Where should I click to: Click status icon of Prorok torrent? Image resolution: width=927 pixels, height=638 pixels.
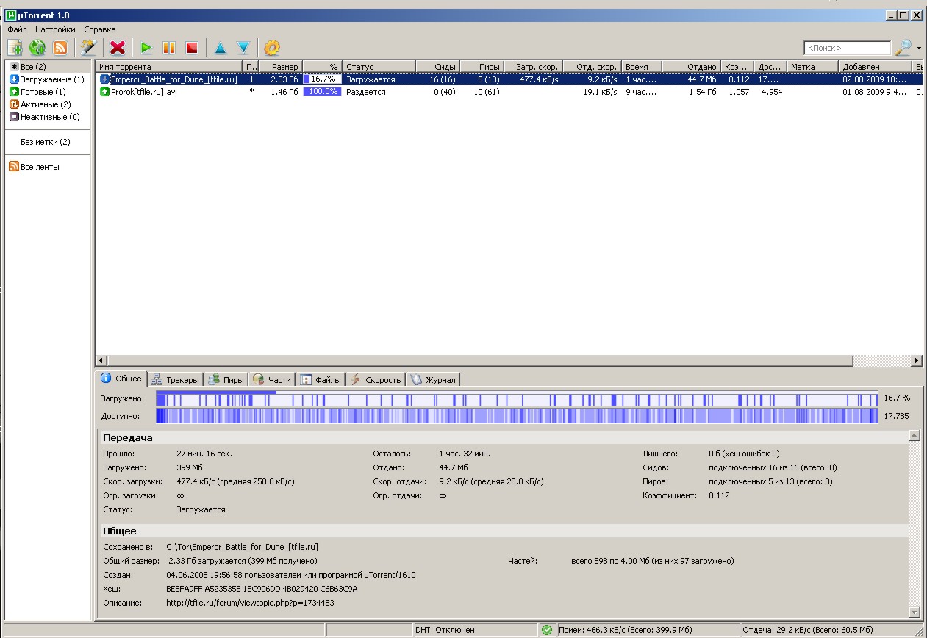point(104,92)
